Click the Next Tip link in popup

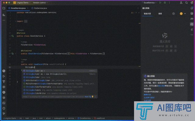[x=88, y=97]
